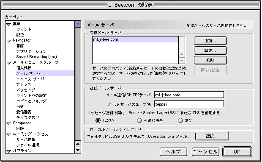Click the 追加... button
This screenshot has width=262, height=162.
210,41
